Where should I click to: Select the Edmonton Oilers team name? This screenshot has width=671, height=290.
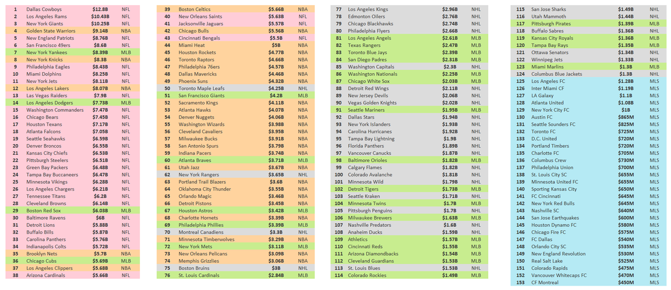coord(366,17)
